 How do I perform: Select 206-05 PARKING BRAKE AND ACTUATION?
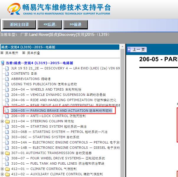tap(62, 111)
